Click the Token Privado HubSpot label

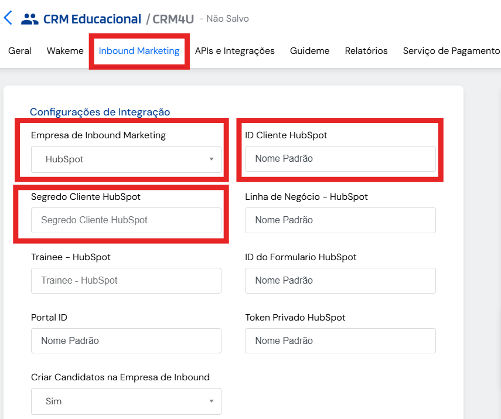295,318
